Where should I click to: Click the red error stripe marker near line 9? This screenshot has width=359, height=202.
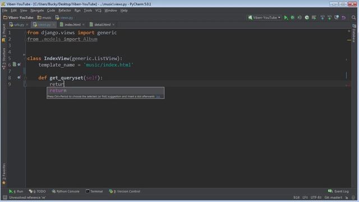click(x=348, y=85)
